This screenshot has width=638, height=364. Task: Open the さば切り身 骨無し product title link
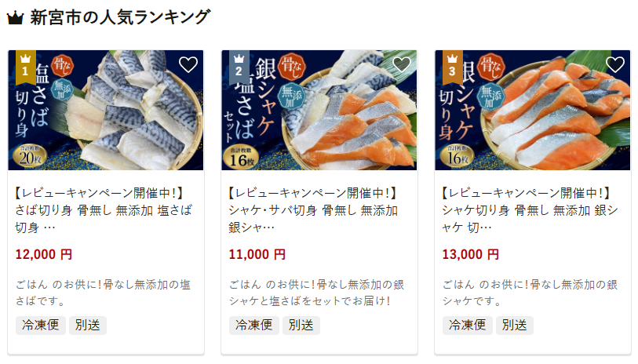click(104, 210)
